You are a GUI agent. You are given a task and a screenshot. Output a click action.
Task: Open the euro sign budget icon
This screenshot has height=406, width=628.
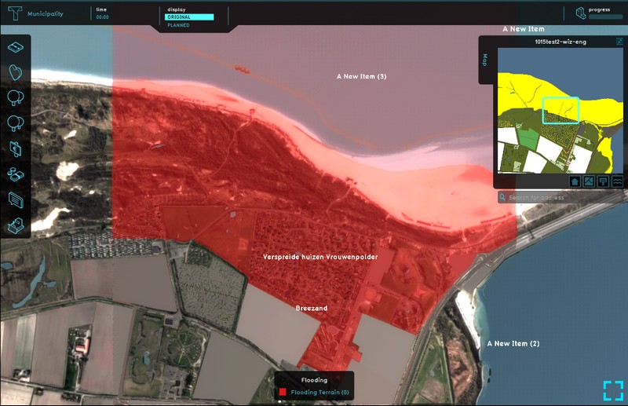pyautogui.click(x=16, y=149)
